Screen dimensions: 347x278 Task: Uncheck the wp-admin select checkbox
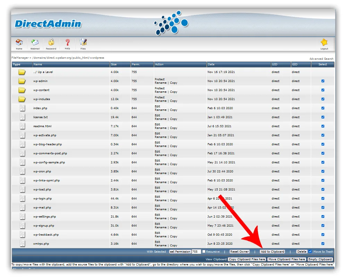(x=323, y=81)
